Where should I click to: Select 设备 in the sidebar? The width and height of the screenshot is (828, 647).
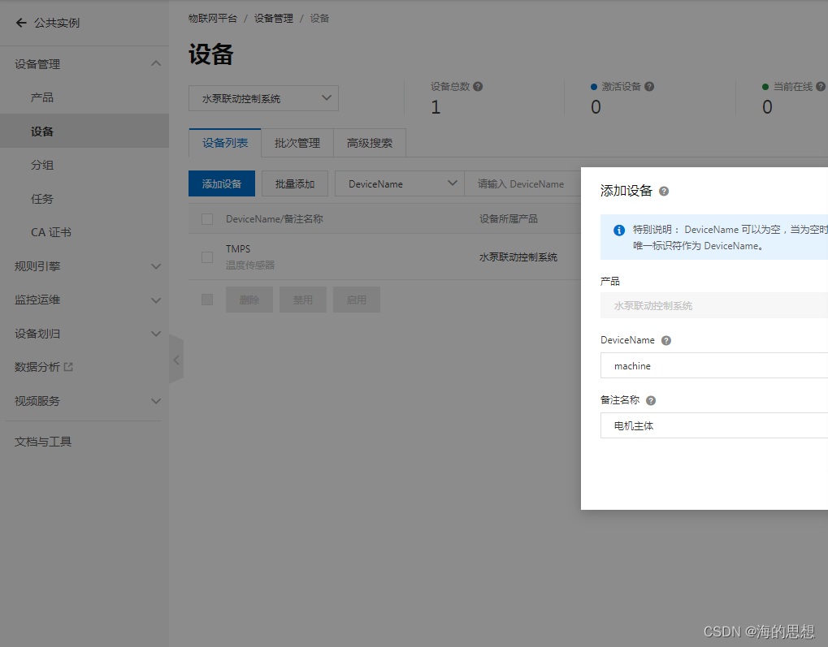(x=85, y=132)
